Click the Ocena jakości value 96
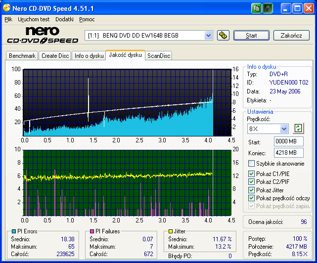Image resolution: width=317 pixels, height=263 pixels. [304, 222]
